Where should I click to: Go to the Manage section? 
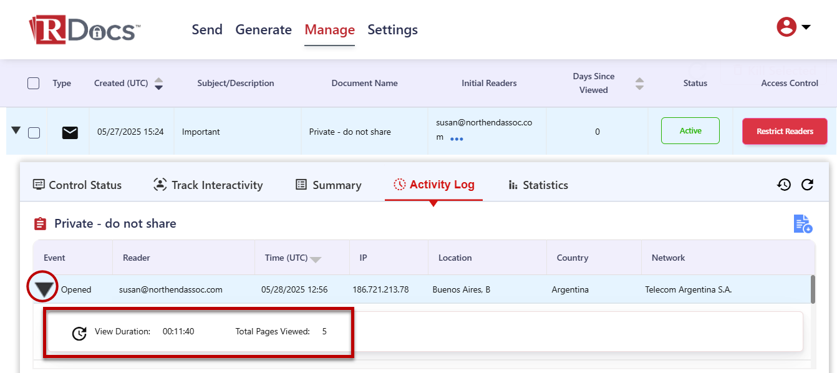coord(329,29)
